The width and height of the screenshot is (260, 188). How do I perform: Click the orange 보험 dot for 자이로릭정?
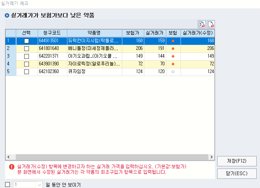click(173, 64)
